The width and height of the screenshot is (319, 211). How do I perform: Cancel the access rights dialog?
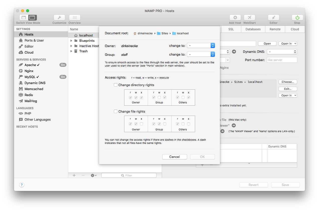coord(175,157)
